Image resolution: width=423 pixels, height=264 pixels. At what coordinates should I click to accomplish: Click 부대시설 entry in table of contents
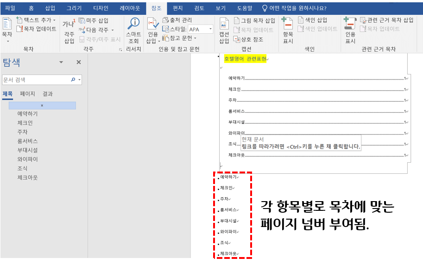[x=318, y=122]
